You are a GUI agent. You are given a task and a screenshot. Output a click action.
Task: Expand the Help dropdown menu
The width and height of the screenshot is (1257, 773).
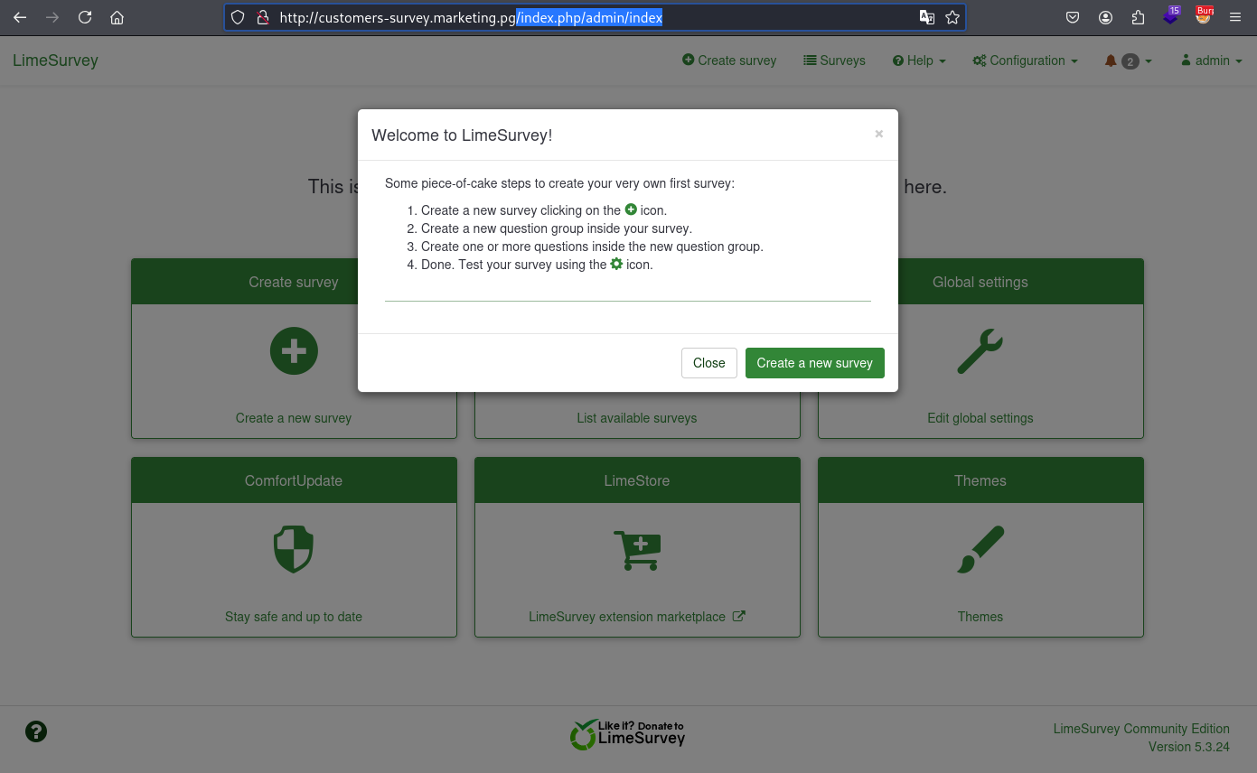click(x=919, y=61)
